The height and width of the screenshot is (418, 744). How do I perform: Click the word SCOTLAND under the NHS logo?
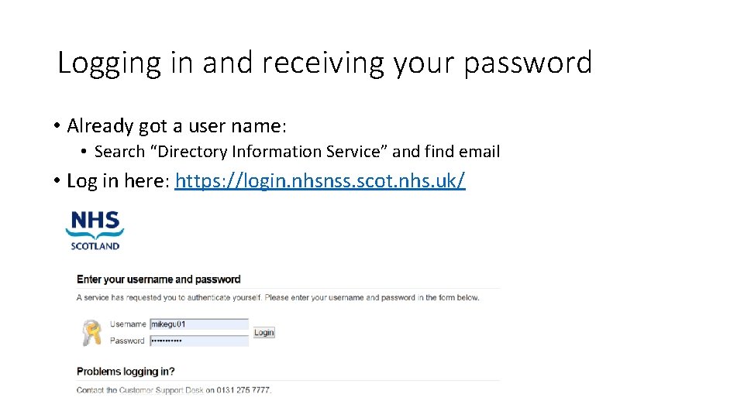point(95,246)
